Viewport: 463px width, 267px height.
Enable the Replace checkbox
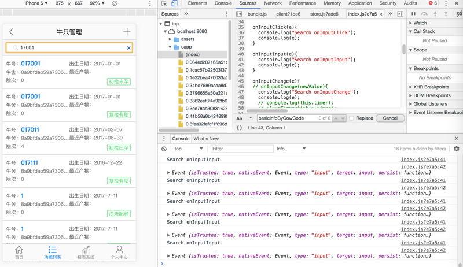click(x=351, y=118)
